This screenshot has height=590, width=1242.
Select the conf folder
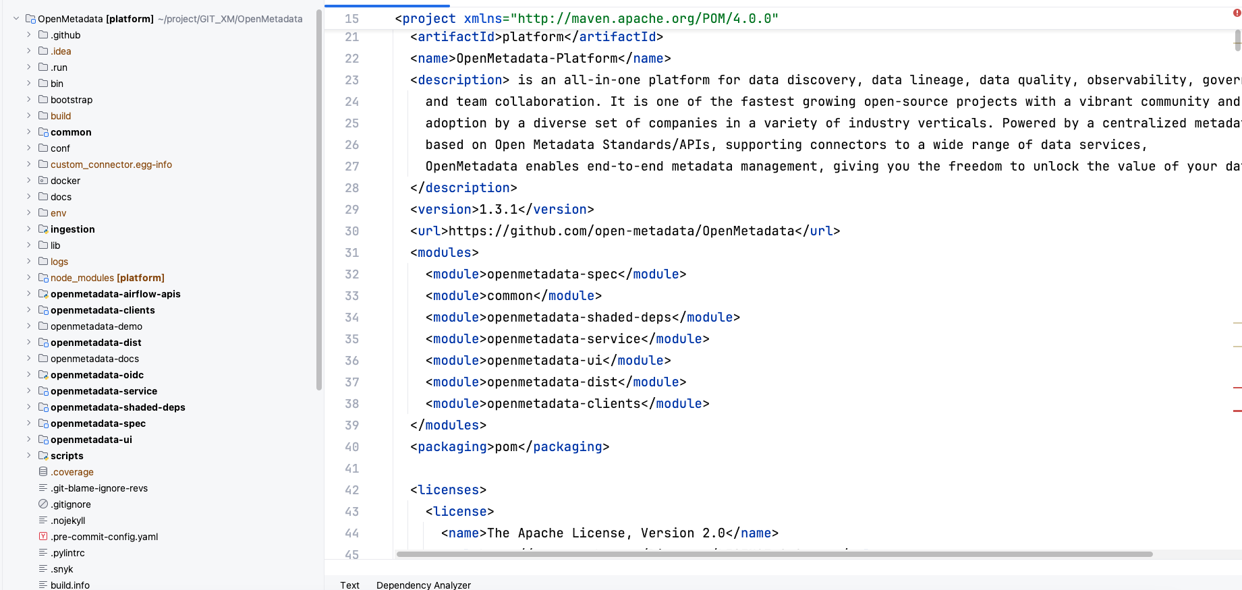point(60,148)
